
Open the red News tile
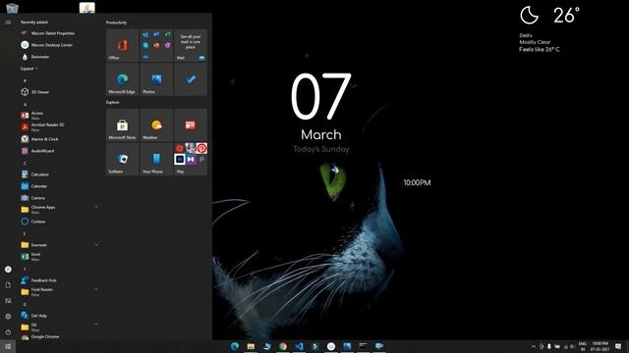(x=191, y=125)
